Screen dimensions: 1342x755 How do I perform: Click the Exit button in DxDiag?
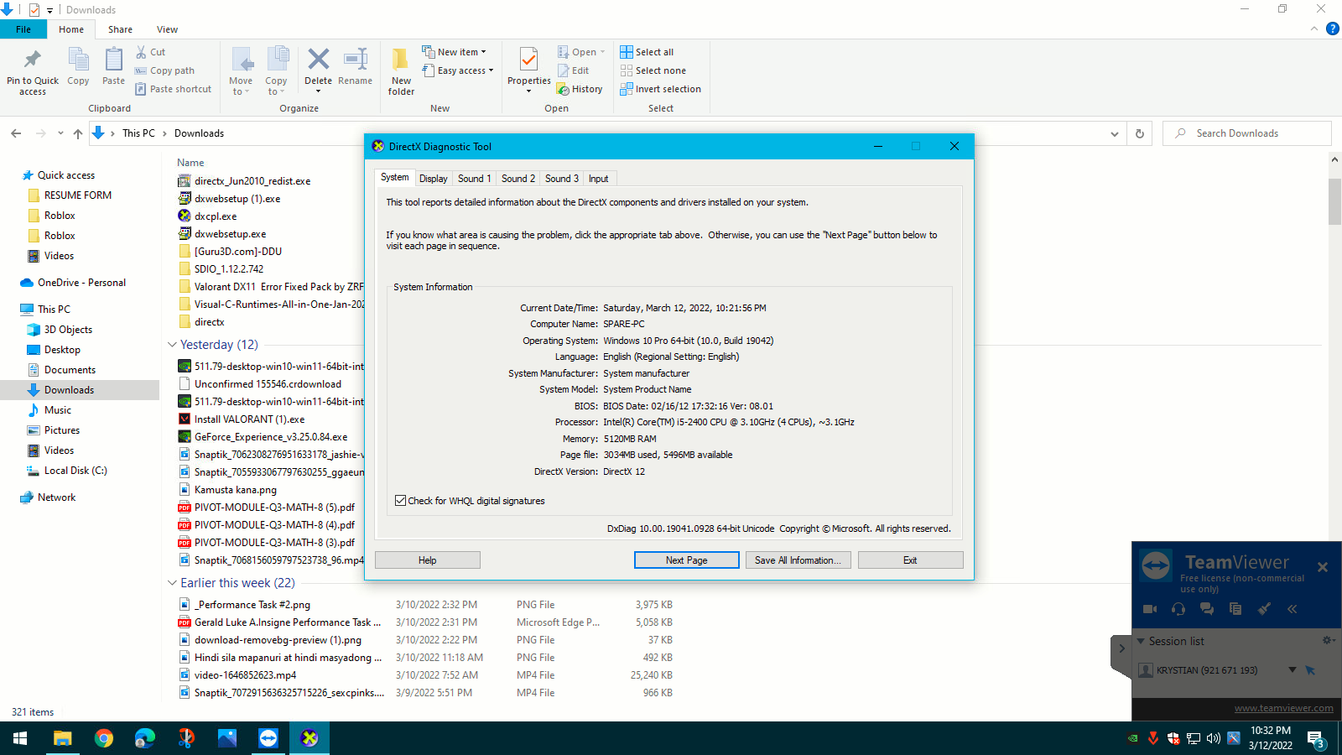pyautogui.click(x=910, y=560)
